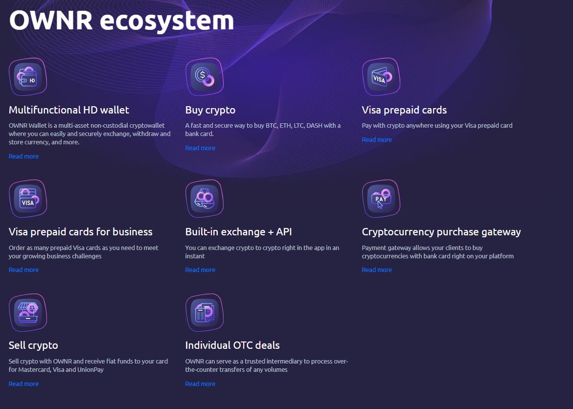Open Read more under Individual OTC deals

200,384
